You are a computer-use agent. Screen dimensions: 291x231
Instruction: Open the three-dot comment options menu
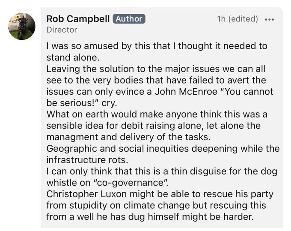(x=270, y=19)
